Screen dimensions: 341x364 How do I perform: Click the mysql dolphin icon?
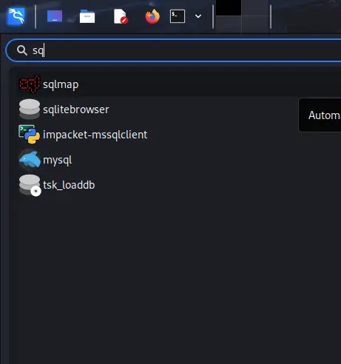30,160
